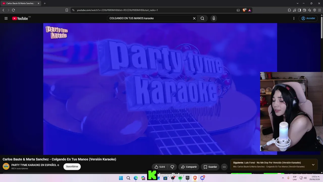Switch the ESP LAA keyboard language
This screenshot has height=182, width=323.
(x=295, y=178)
